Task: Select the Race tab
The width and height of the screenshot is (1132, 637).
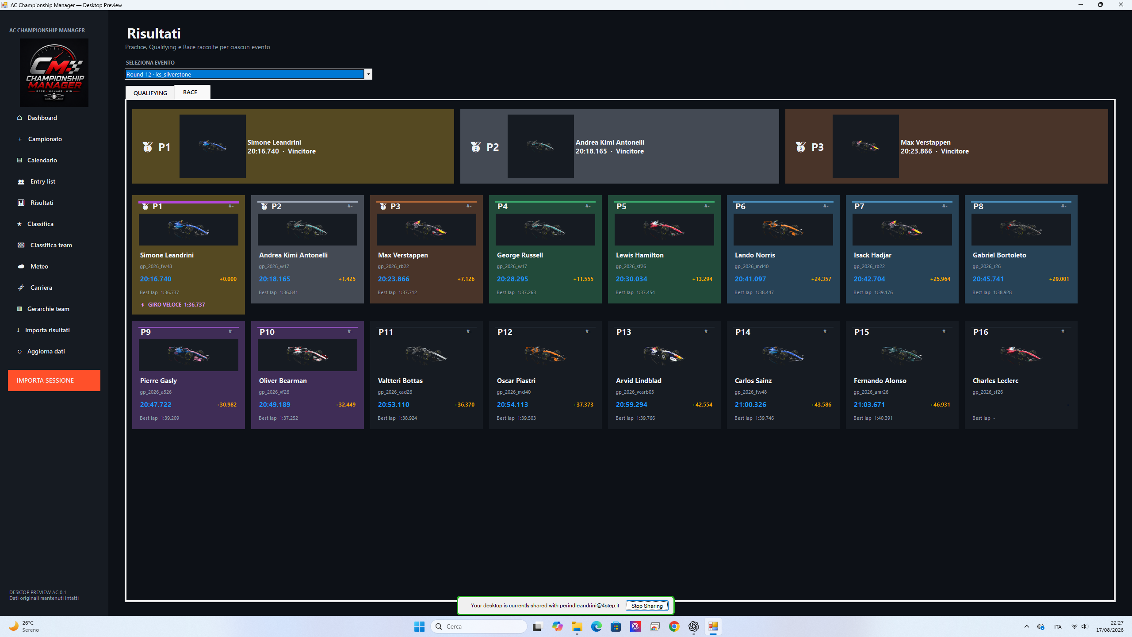Action: (x=192, y=92)
